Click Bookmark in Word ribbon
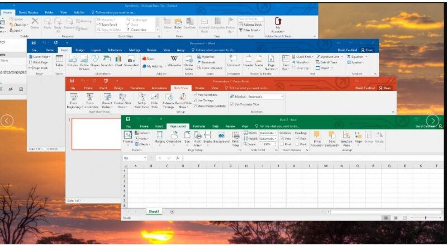The height and width of the screenshot is (246, 447). 206,62
